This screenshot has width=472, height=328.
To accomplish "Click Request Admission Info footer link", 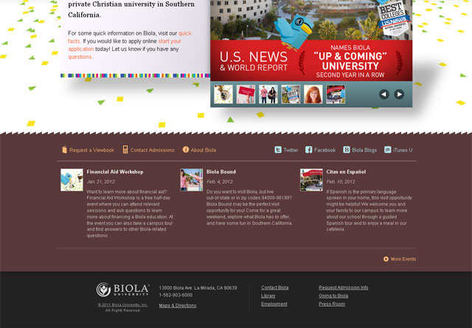I will [343, 287].
